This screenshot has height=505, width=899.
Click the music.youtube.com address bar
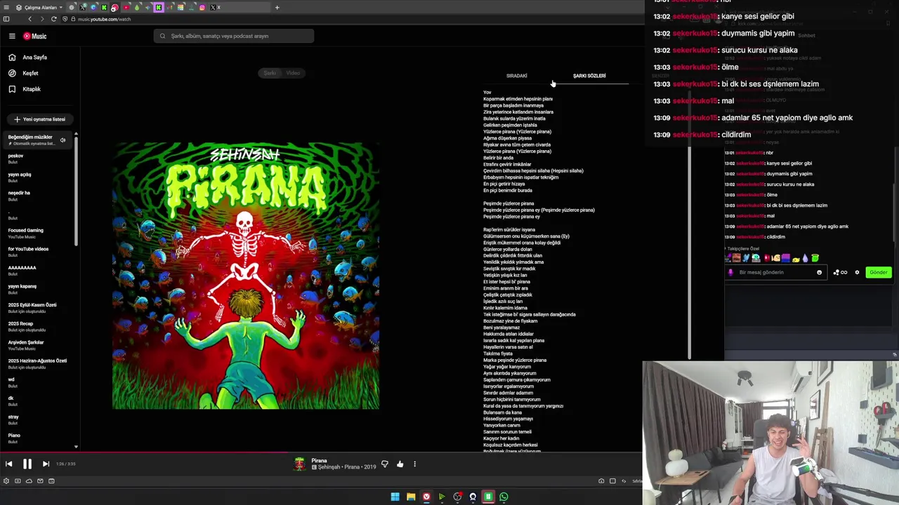click(x=104, y=19)
